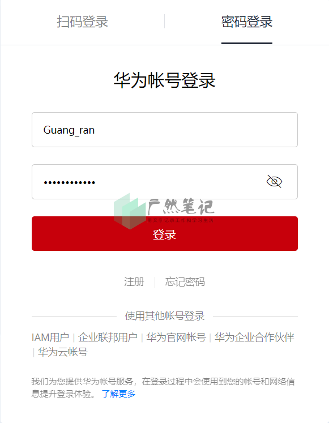Click the account service disclaimer paragraph

coord(163,388)
